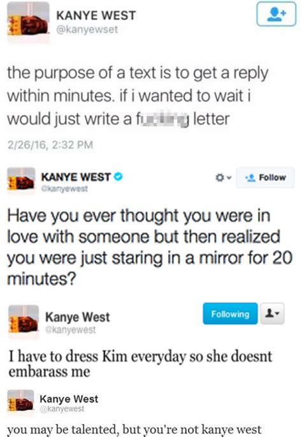
Task: Click the Follow button on second tweet
Action: tap(265, 177)
